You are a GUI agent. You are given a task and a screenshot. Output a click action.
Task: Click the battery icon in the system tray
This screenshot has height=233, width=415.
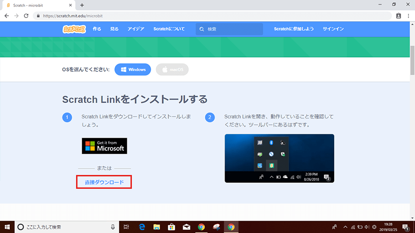360,227
